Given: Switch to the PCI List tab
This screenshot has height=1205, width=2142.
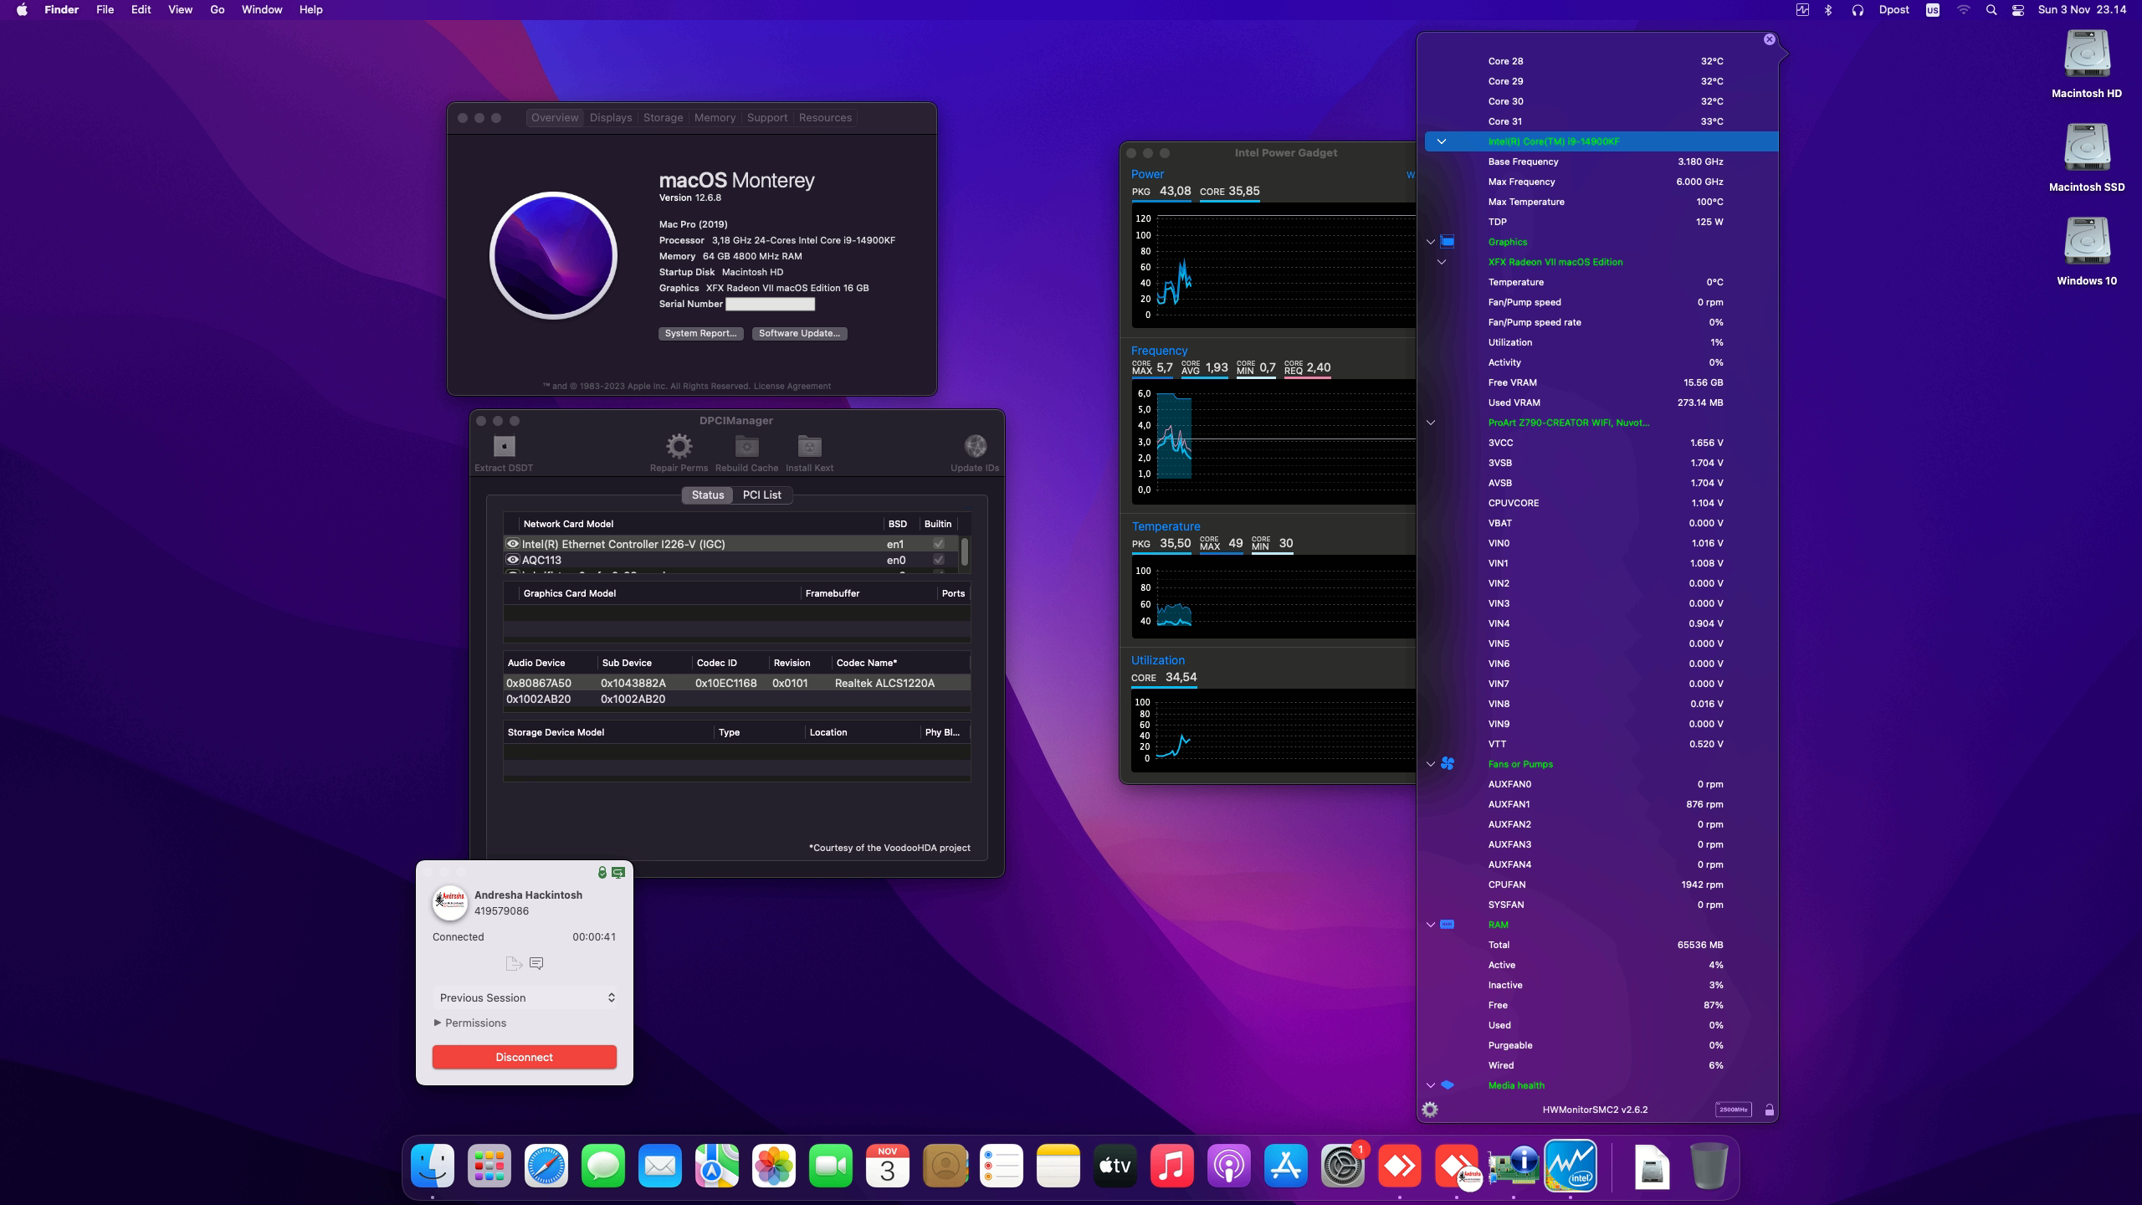Looking at the screenshot, I should [761, 495].
